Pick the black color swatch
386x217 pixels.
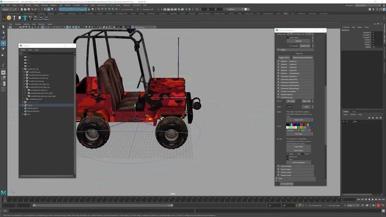288,125
